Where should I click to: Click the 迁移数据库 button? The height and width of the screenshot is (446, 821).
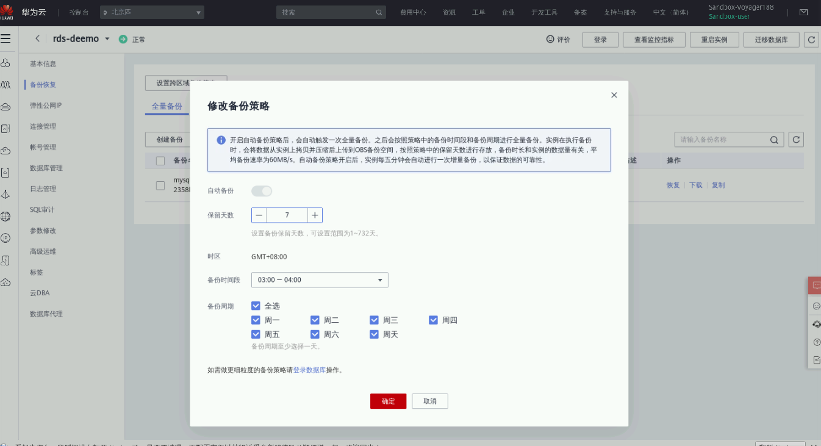click(x=772, y=40)
